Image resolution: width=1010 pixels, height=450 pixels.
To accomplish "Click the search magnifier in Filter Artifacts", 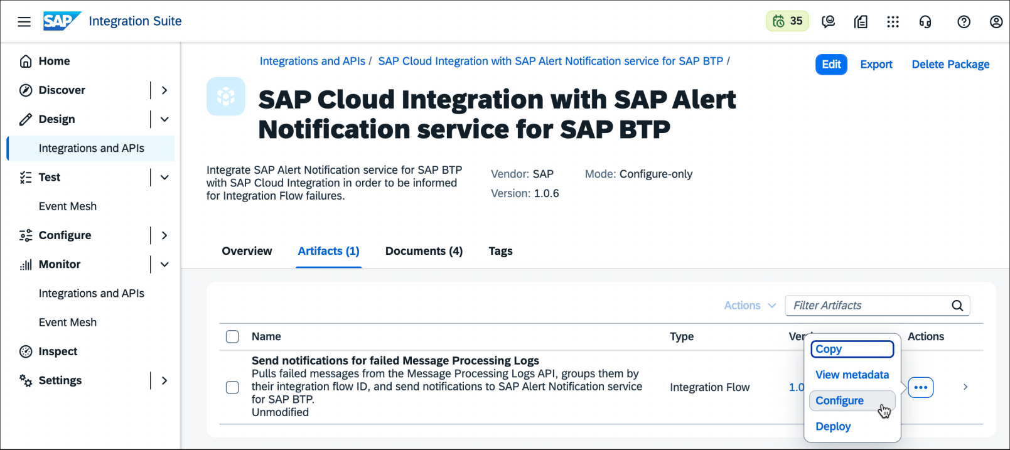I will tap(957, 306).
